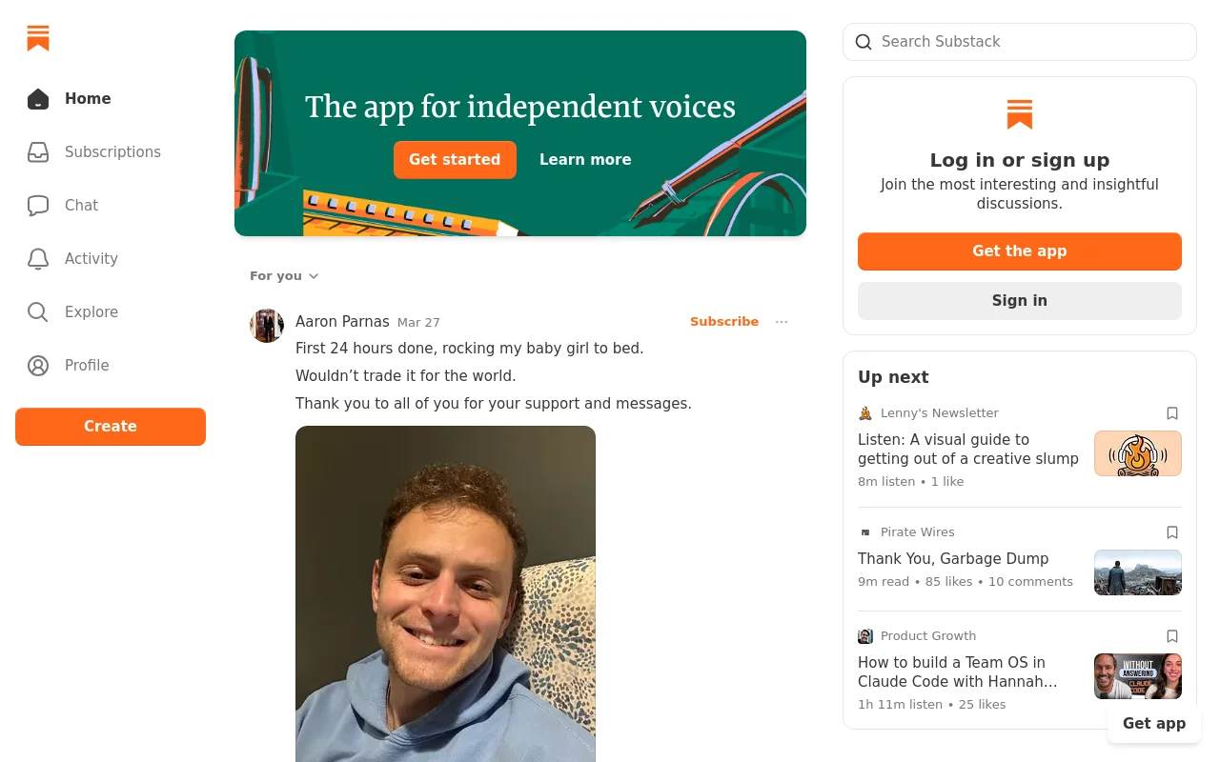The width and height of the screenshot is (1220, 762).
Task: Click the Activity bell icon
Action: (38, 259)
